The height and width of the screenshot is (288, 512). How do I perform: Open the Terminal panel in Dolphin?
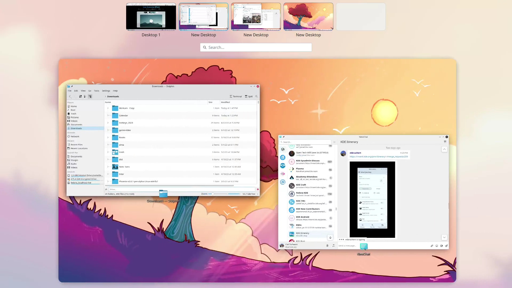tap(236, 97)
